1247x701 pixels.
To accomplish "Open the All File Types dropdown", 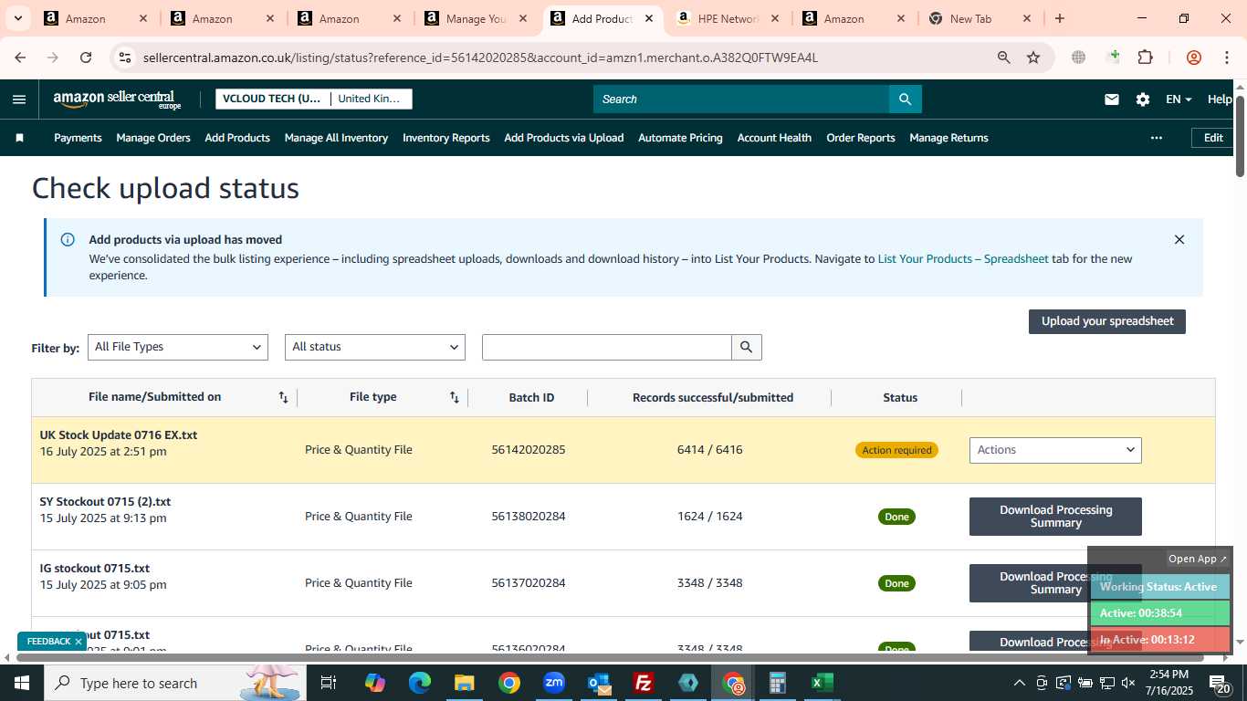I will pos(178,347).
